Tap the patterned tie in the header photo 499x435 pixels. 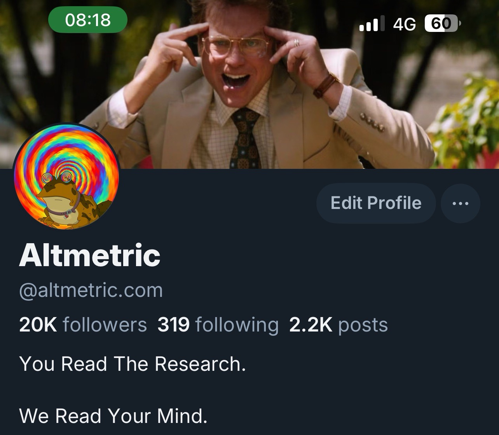[245, 137]
